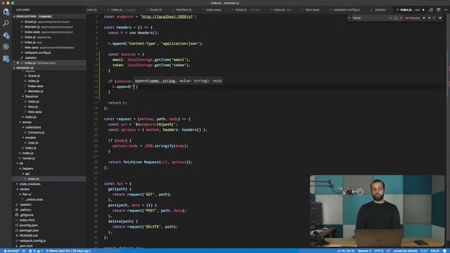Close the find widget
Screen dimensions: 450x253
440,18
